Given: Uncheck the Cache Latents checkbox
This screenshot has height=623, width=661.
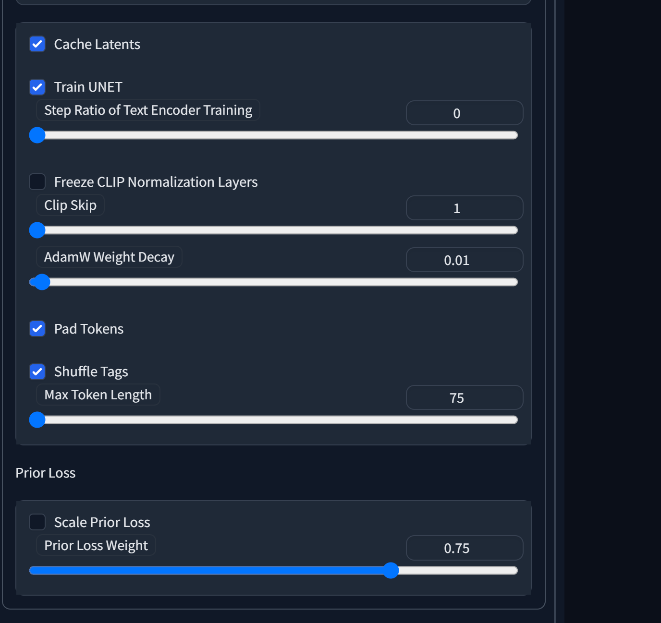Looking at the screenshot, I should 37,44.
